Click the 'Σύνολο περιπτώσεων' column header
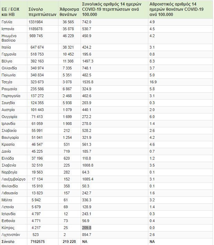This screenshot has height=245, width=214. pyautogui.click(x=42, y=12)
